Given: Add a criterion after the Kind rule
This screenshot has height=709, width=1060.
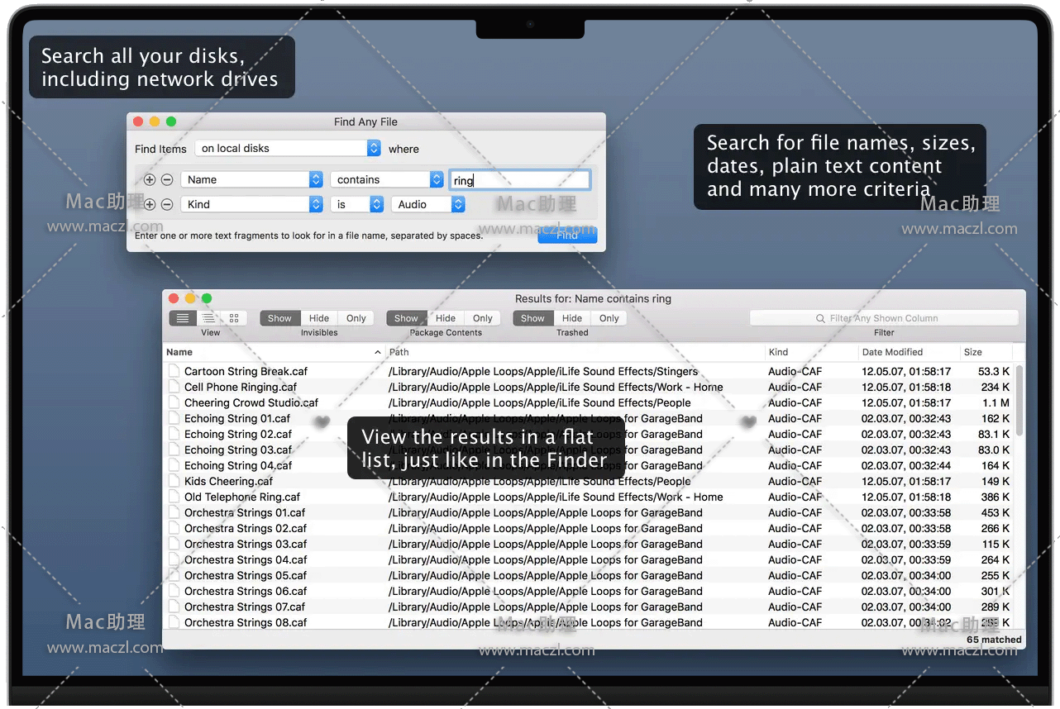Looking at the screenshot, I should click(150, 205).
